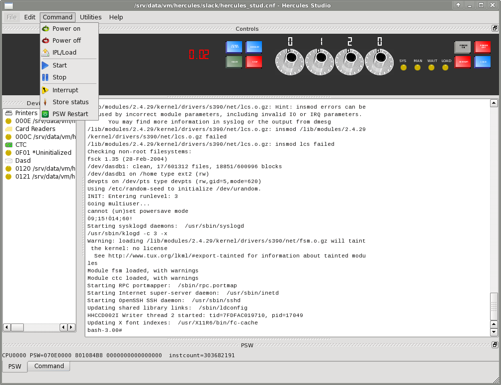Push the blue Restart panel button
Screen dimensions: 501x385
coord(254,47)
